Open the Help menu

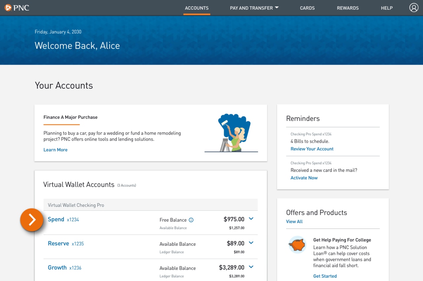pyautogui.click(x=387, y=8)
